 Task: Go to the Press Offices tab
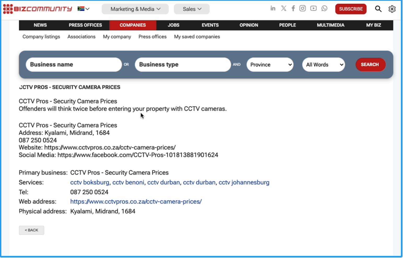tap(85, 25)
